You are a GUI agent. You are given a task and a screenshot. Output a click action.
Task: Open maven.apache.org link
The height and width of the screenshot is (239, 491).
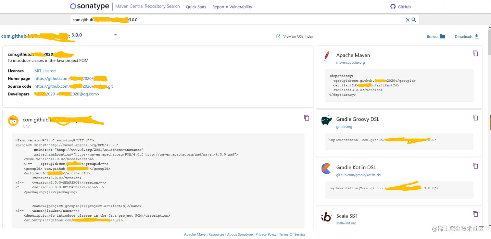350,63
